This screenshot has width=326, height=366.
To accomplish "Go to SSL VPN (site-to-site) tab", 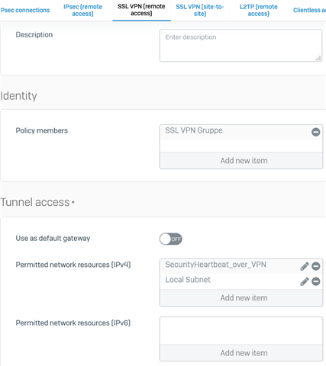I will click(200, 10).
